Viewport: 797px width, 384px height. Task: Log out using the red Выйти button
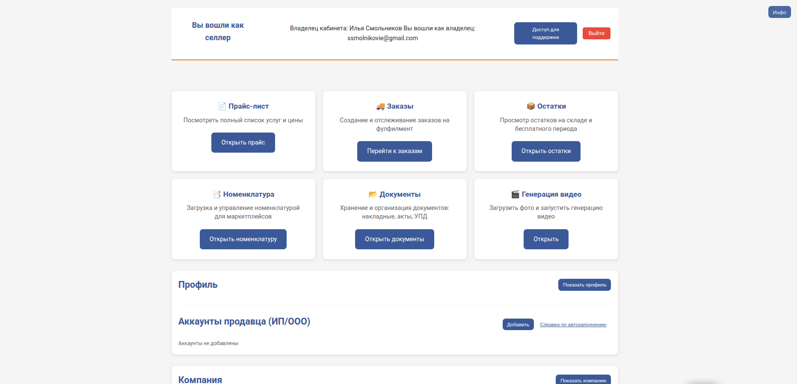tap(596, 33)
